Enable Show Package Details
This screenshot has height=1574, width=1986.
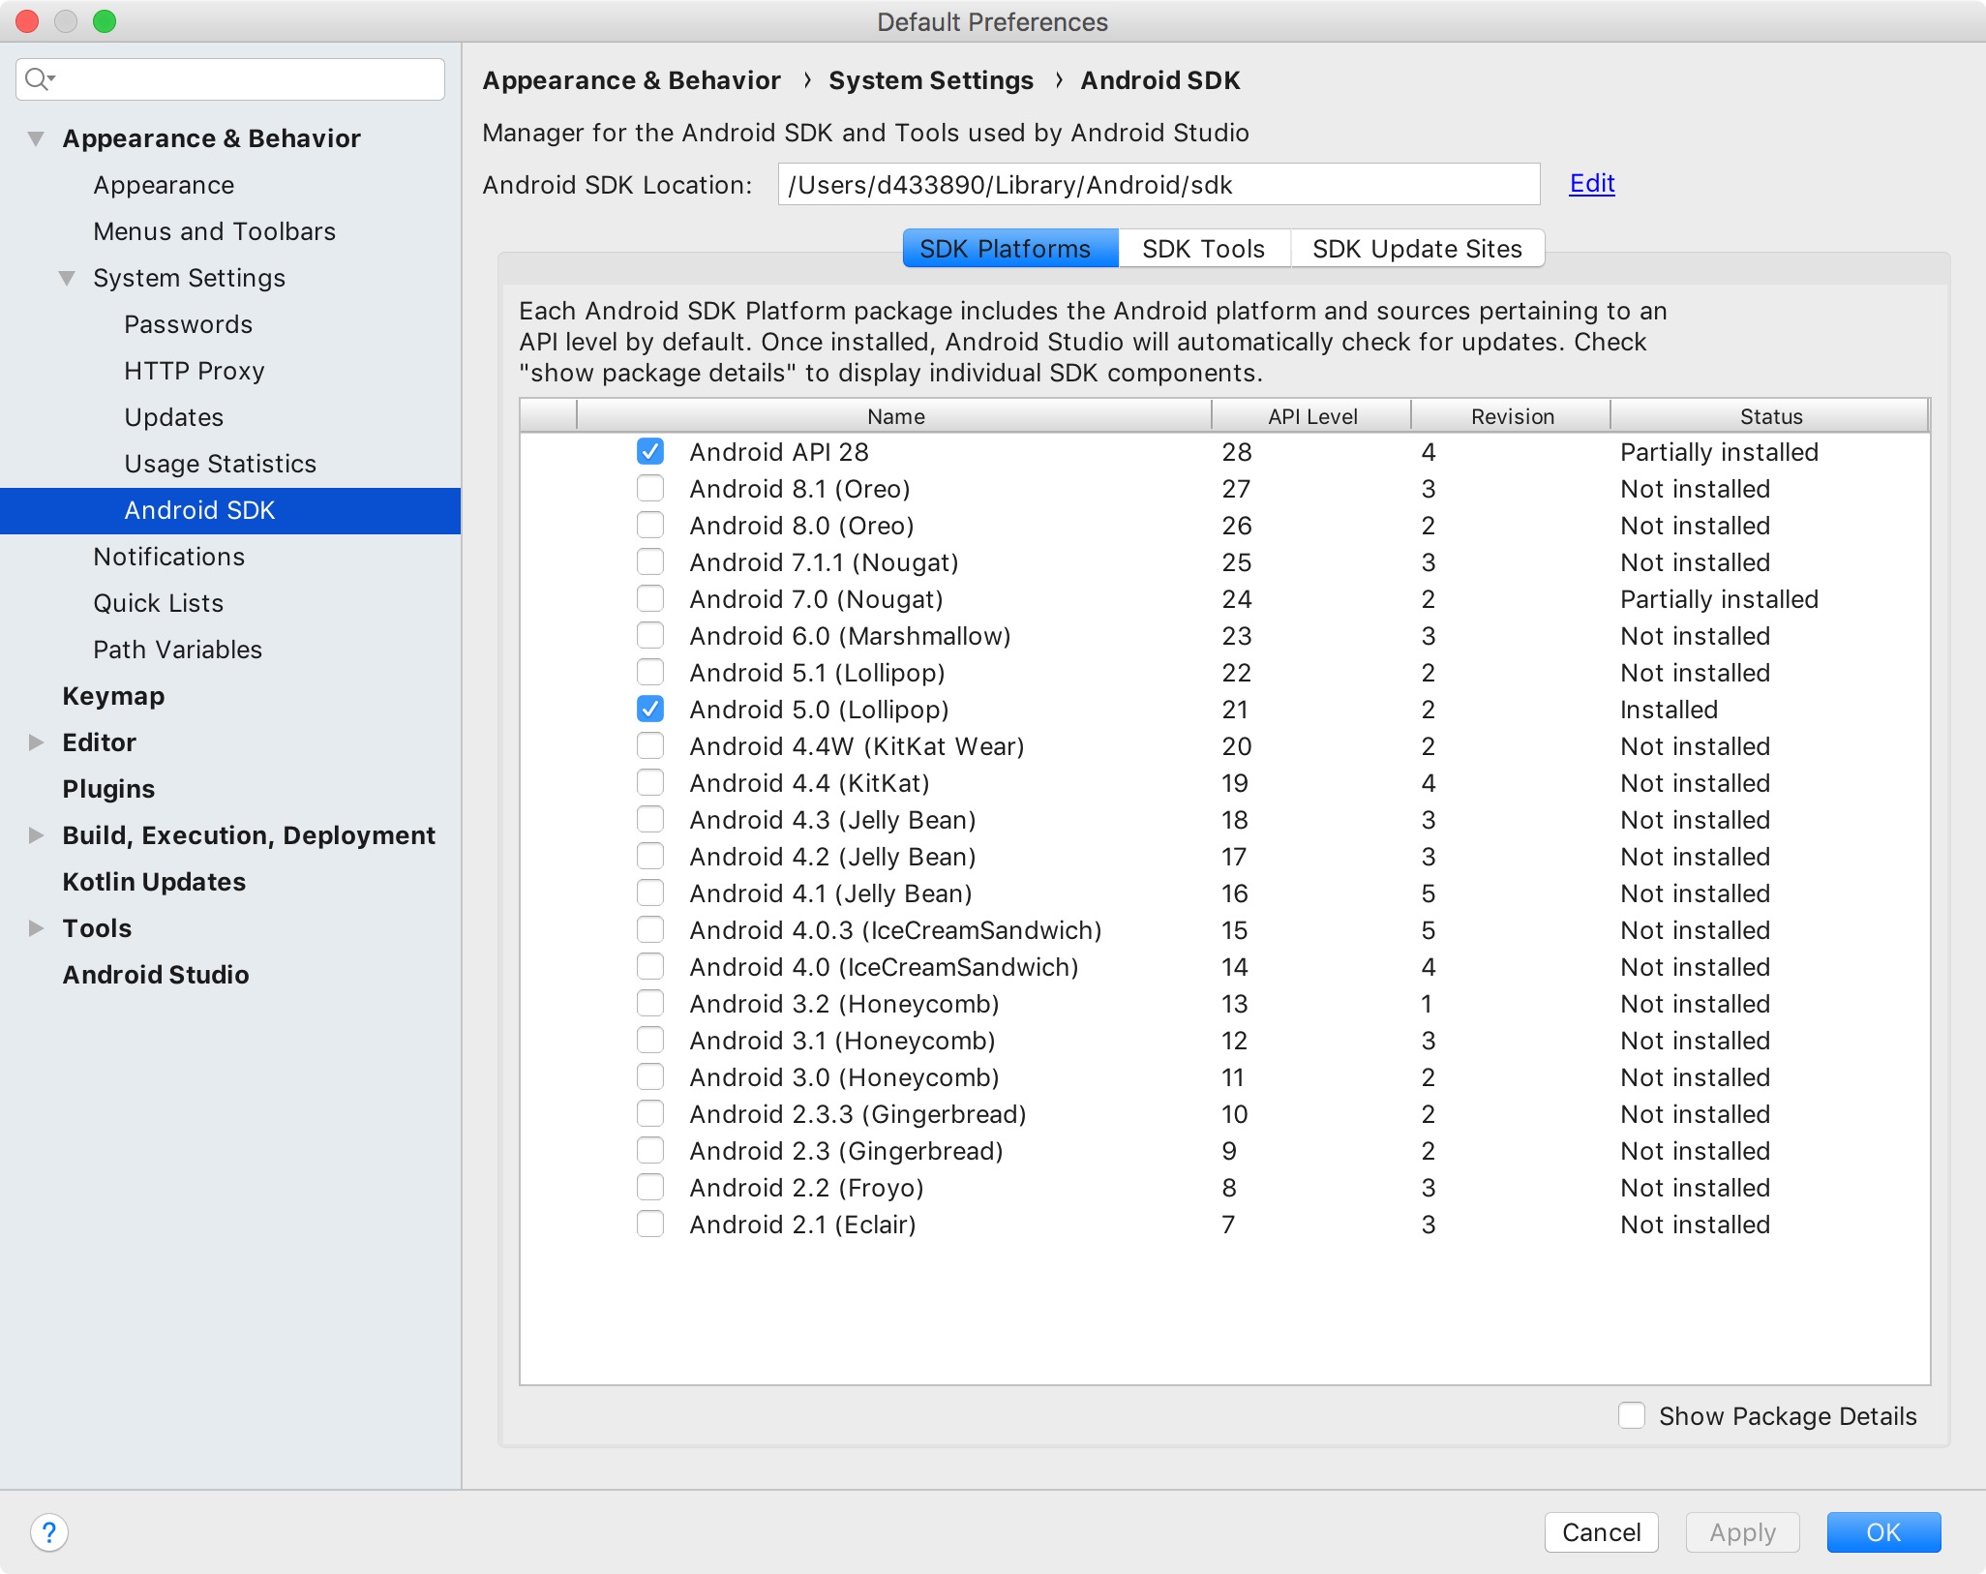click(x=1633, y=1415)
